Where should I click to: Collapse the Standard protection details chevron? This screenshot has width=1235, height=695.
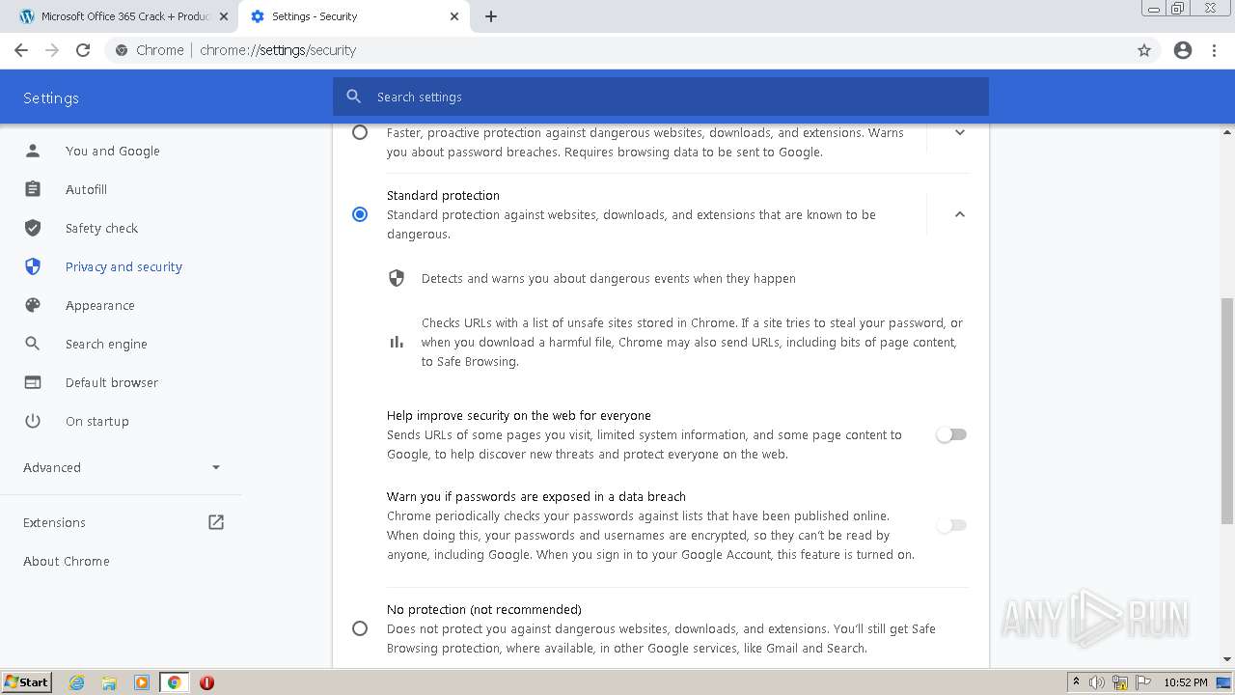point(960,214)
